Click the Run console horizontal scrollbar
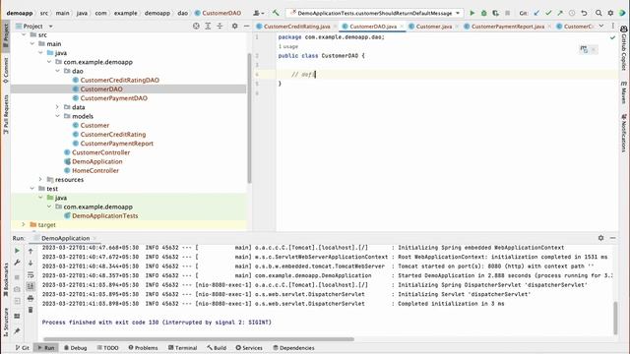The image size is (630, 354). (199, 339)
